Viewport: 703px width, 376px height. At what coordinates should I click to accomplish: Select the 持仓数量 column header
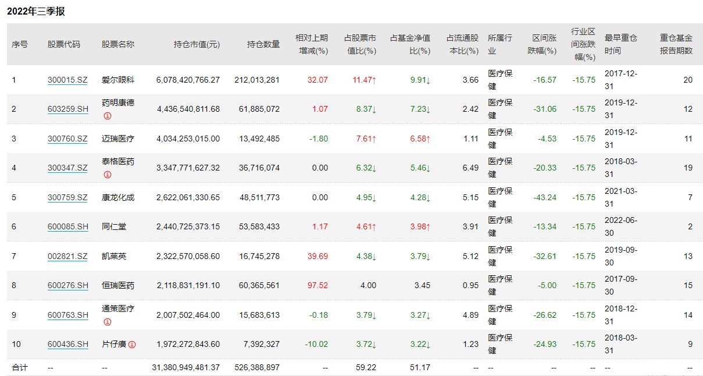pos(263,44)
